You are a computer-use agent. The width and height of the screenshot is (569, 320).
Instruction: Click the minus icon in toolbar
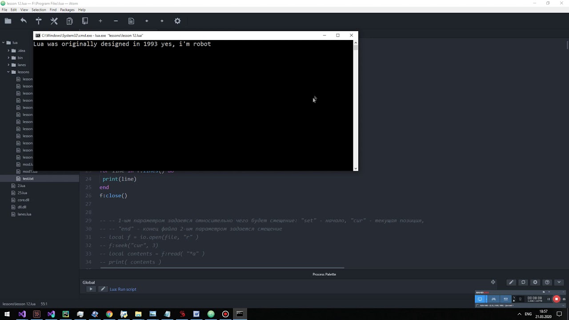pyautogui.click(x=116, y=21)
